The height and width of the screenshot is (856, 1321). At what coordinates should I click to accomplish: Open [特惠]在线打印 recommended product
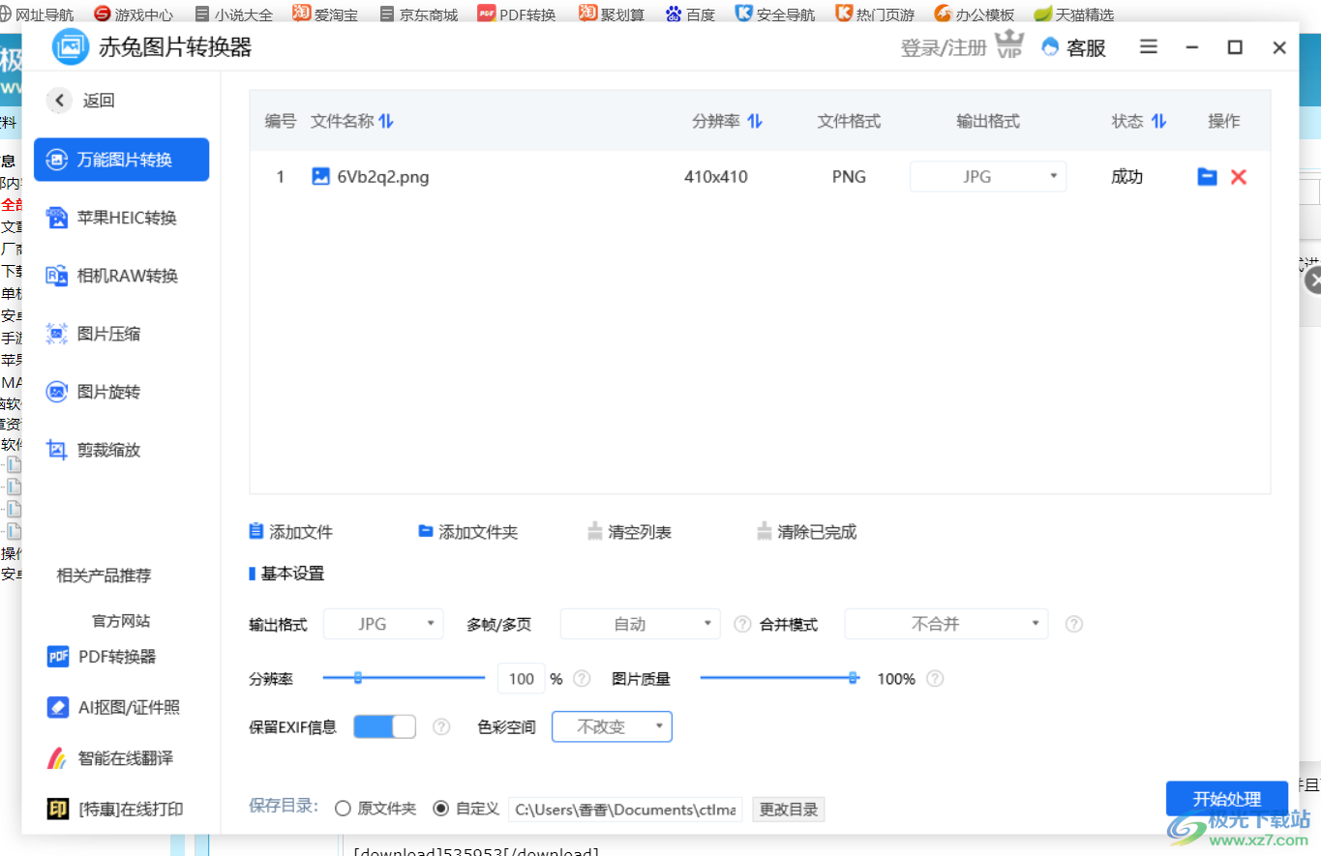tap(114, 809)
